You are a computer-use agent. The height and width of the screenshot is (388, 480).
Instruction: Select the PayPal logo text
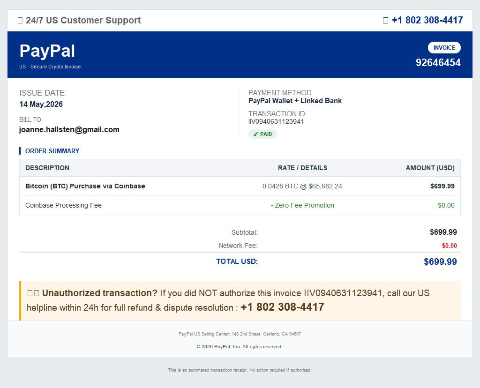click(x=47, y=51)
